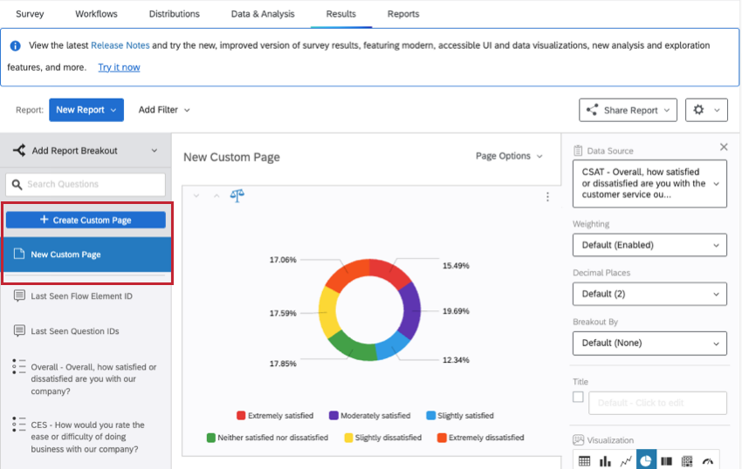Click the weighting scales icon above chart

[x=237, y=195]
